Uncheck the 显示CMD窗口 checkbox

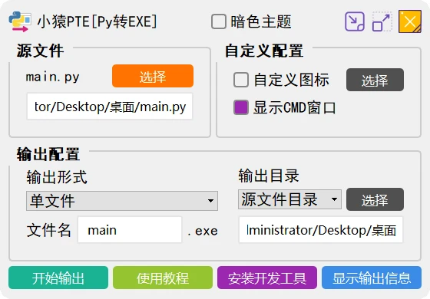click(x=241, y=107)
